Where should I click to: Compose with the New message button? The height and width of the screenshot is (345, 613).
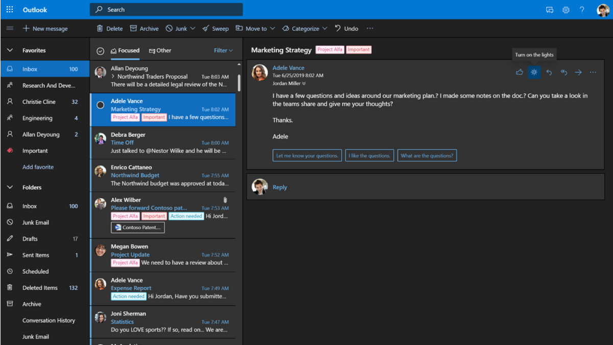[45, 29]
